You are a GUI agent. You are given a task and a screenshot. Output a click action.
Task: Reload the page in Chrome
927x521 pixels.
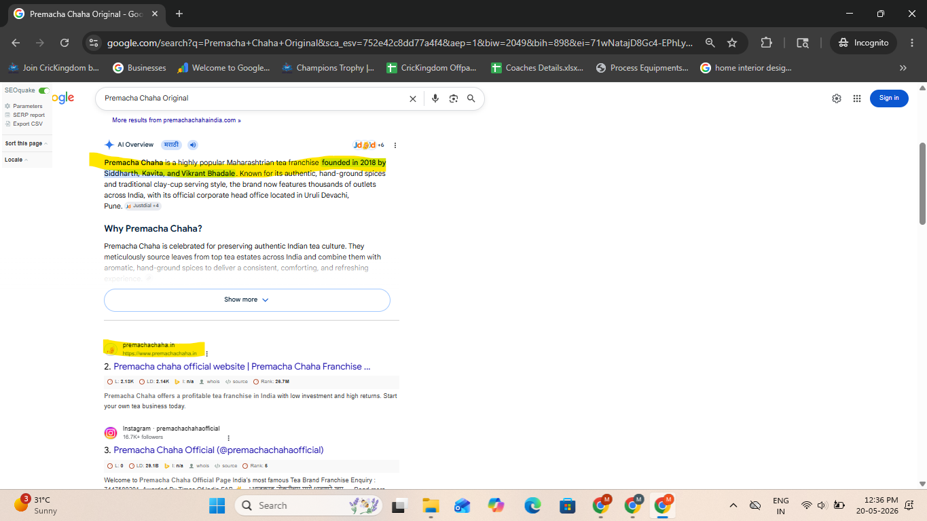pyautogui.click(x=65, y=43)
